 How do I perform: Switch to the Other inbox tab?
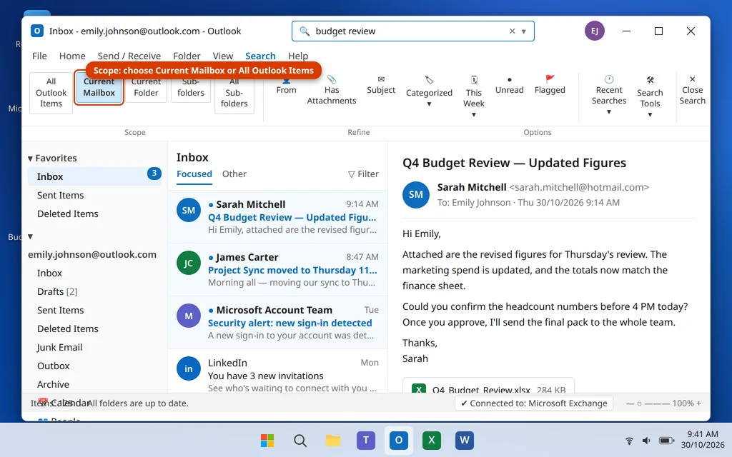[234, 174]
